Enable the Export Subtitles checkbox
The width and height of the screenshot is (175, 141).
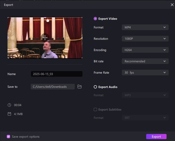(x=95, y=109)
